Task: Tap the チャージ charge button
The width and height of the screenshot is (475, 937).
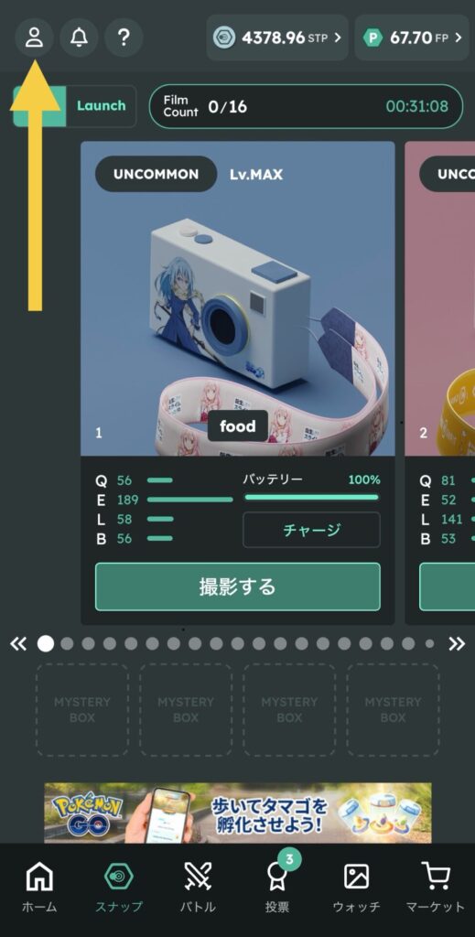Action: point(311,530)
